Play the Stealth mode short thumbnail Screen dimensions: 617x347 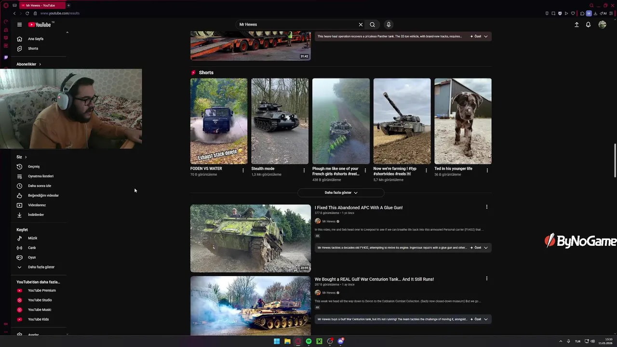pyautogui.click(x=280, y=121)
